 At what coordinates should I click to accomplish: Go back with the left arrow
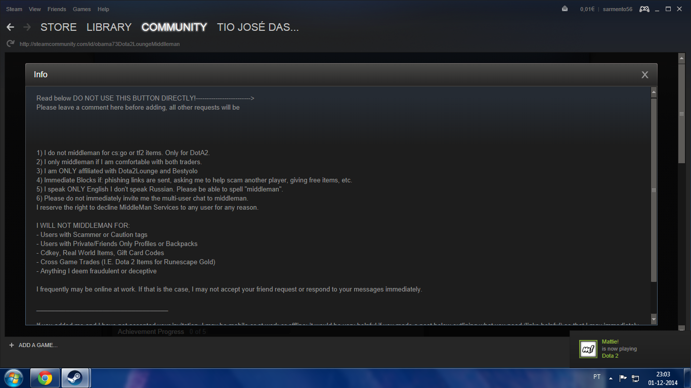click(10, 27)
